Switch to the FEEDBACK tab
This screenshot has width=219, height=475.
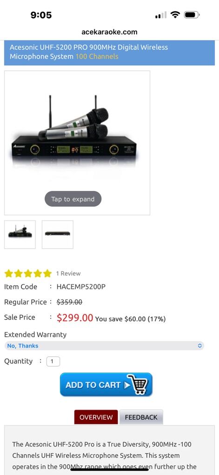141,417
